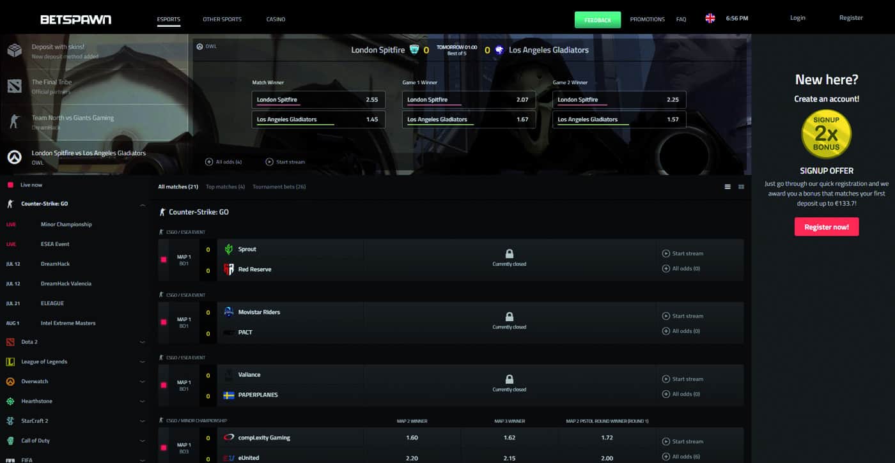Open the CASINO navigation tab

(276, 20)
